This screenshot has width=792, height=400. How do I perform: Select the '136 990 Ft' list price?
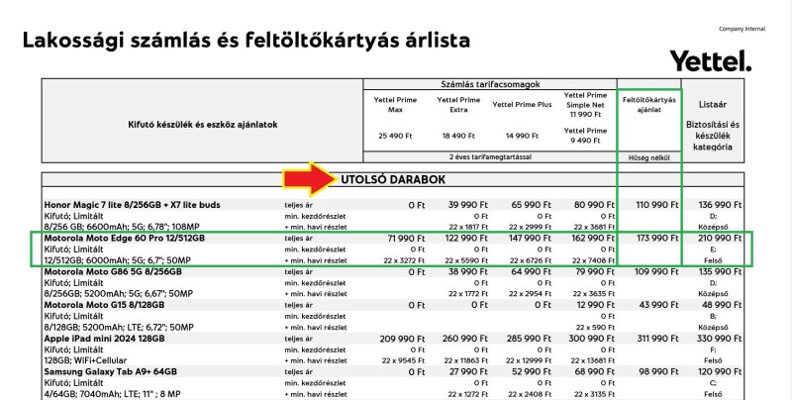coord(721,205)
